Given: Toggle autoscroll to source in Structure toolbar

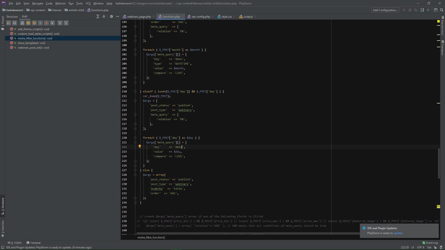Looking at the screenshot, I should [60, 23].
